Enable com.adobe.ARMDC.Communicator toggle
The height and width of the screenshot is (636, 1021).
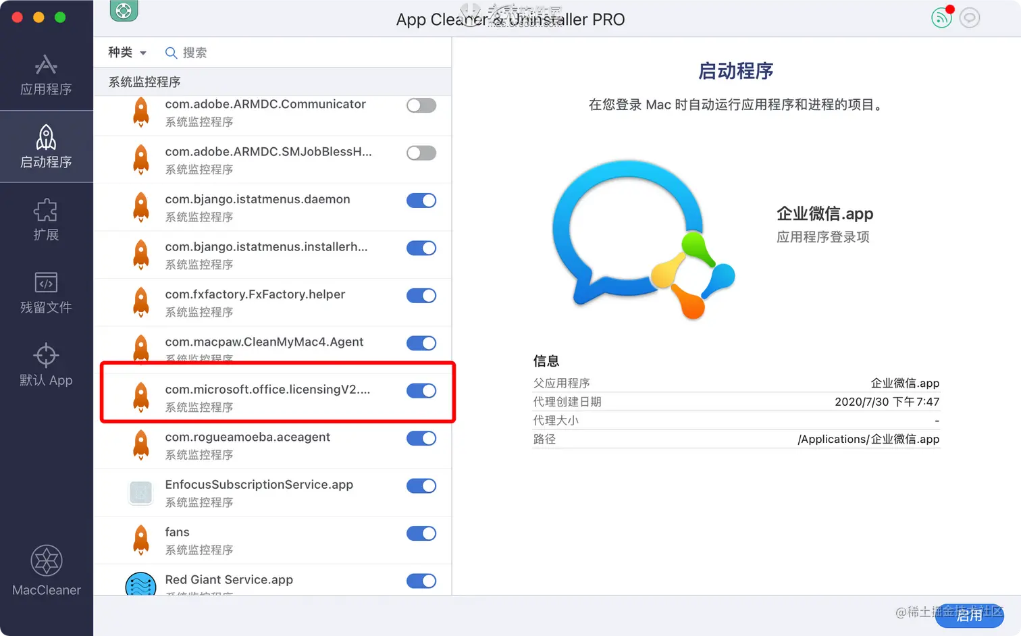[421, 105]
